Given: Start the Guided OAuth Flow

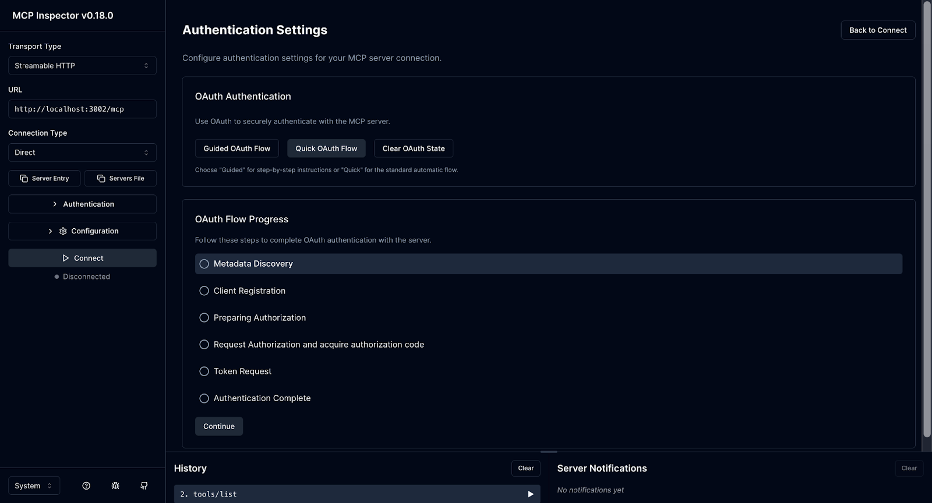Looking at the screenshot, I should pyautogui.click(x=237, y=148).
